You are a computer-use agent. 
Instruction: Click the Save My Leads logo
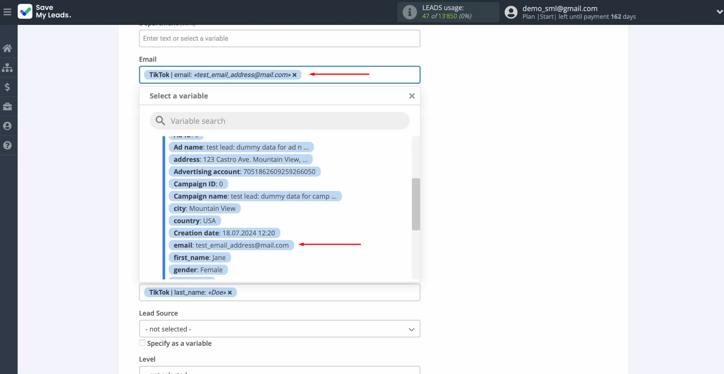(44, 11)
